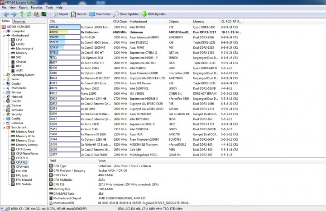Click the green Up arrow icon
The height and width of the screenshot is (211, 326).
22,14
